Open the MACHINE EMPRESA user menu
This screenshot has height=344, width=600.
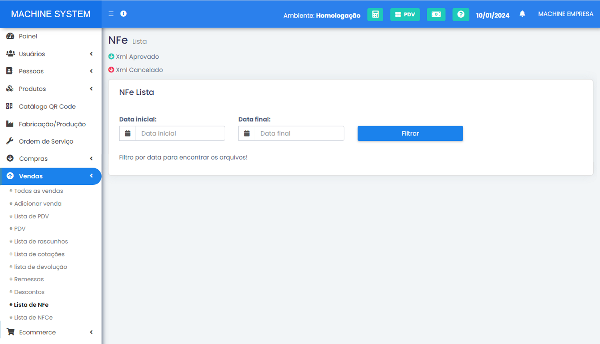point(566,14)
